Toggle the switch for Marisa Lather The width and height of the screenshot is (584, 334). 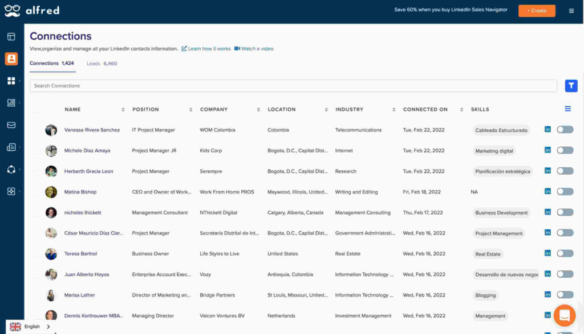click(565, 295)
